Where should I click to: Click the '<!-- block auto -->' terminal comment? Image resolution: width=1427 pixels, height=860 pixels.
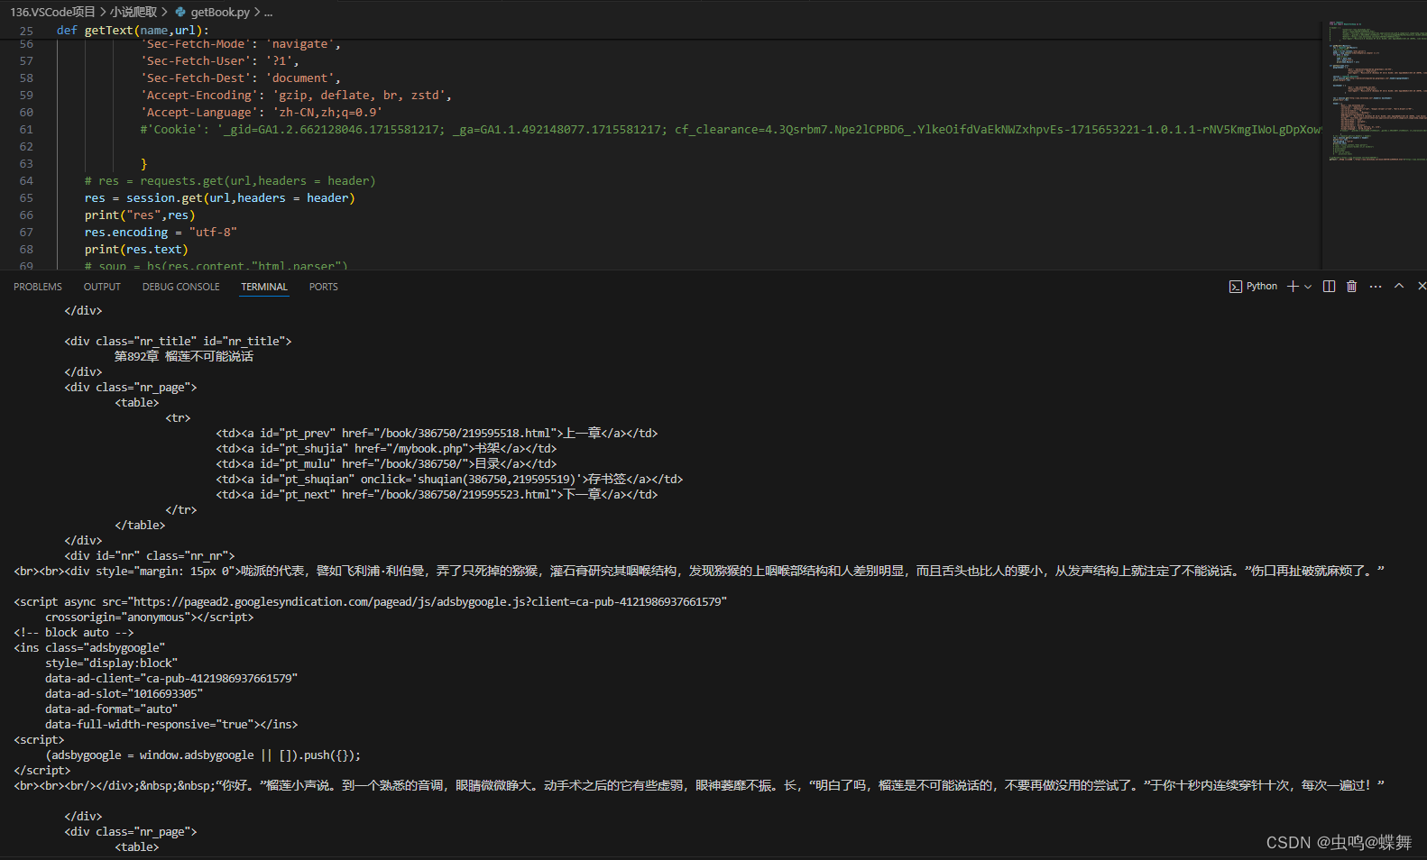click(x=73, y=633)
